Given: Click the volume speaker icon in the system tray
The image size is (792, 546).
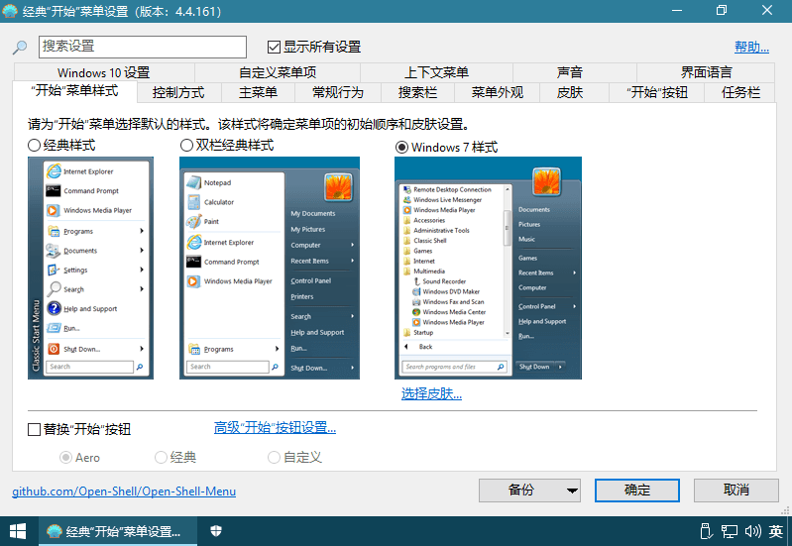Looking at the screenshot, I should click(752, 531).
